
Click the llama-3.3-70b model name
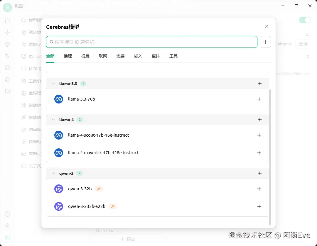(x=82, y=99)
